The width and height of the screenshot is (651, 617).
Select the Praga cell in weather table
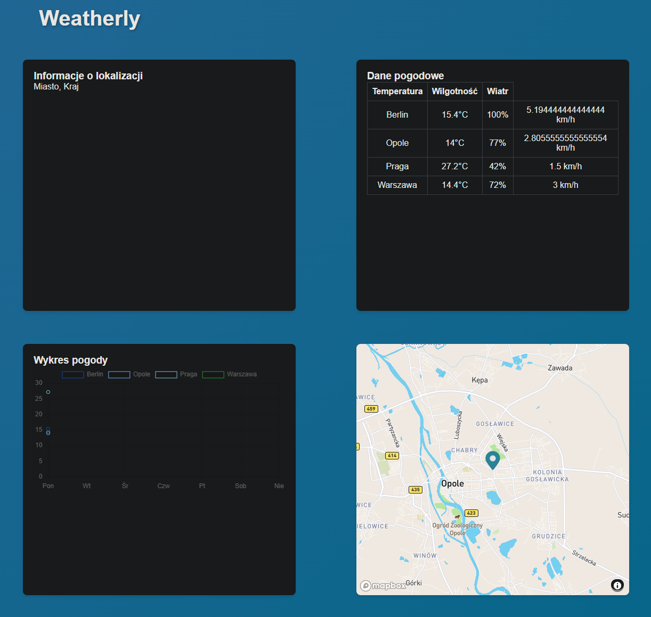(397, 167)
